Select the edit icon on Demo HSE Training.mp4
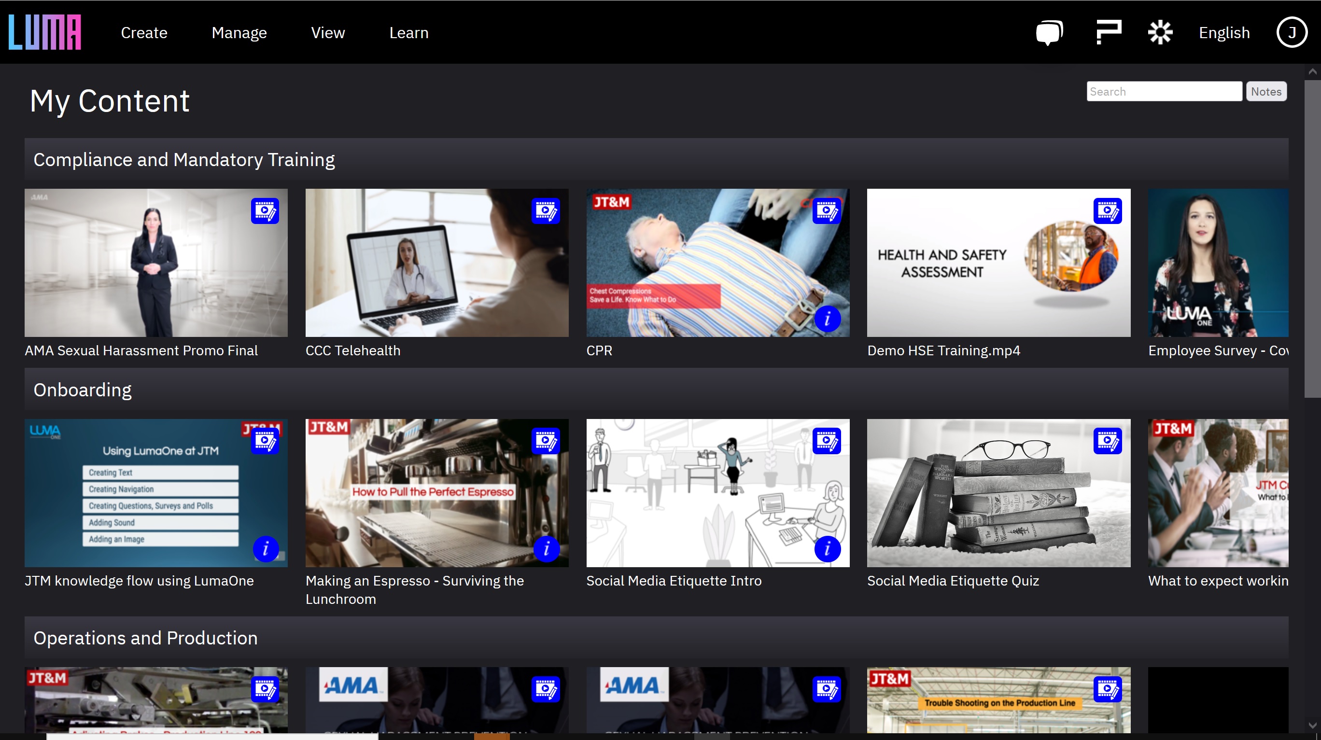 click(x=1108, y=211)
